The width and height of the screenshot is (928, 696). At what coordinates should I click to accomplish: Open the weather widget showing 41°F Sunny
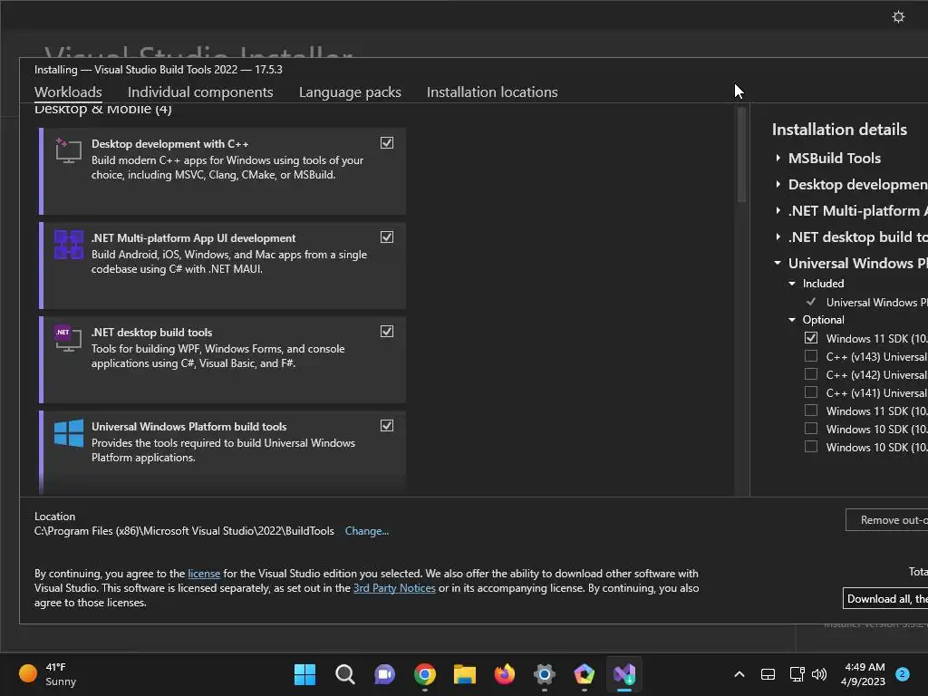(49, 674)
